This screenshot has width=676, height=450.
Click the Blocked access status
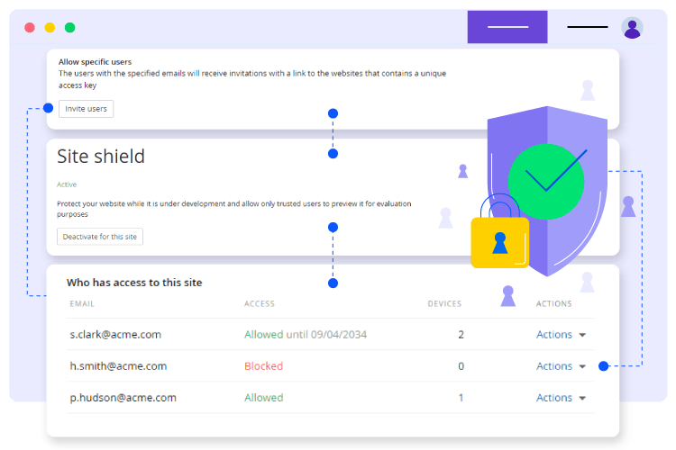pos(263,366)
